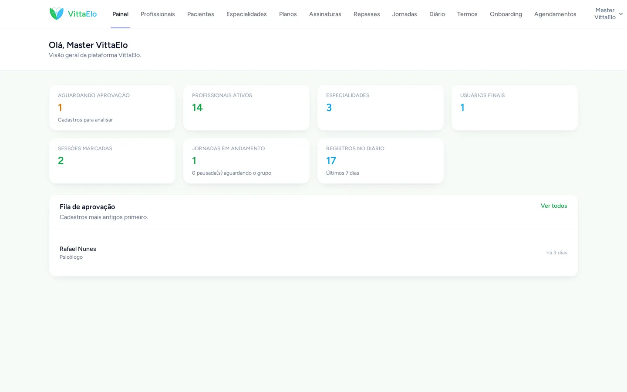Image resolution: width=627 pixels, height=392 pixels.
Task: Select the Profissionais Ativos card
Action: (x=246, y=108)
